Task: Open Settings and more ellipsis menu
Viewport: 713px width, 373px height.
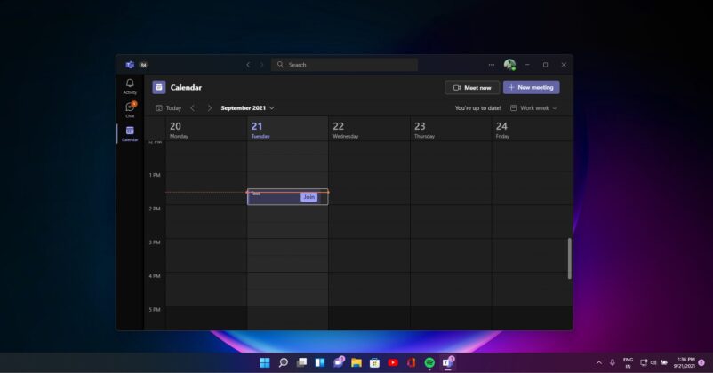Action: pos(491,65)
